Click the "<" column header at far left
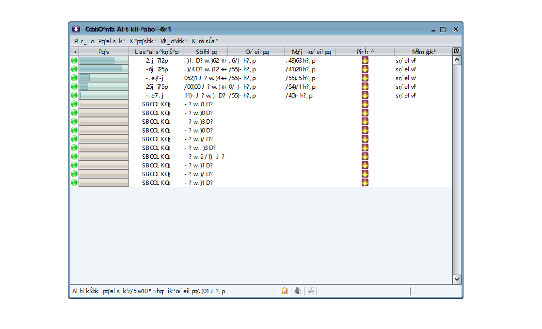Screen dimensions: 542x329 (75, 51)
